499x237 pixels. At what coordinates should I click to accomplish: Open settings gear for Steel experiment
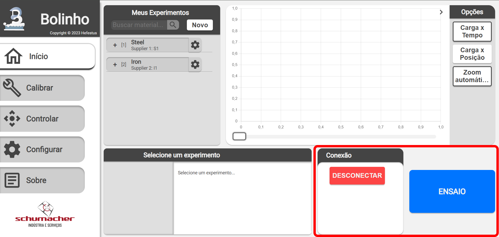tap(195, 45)
